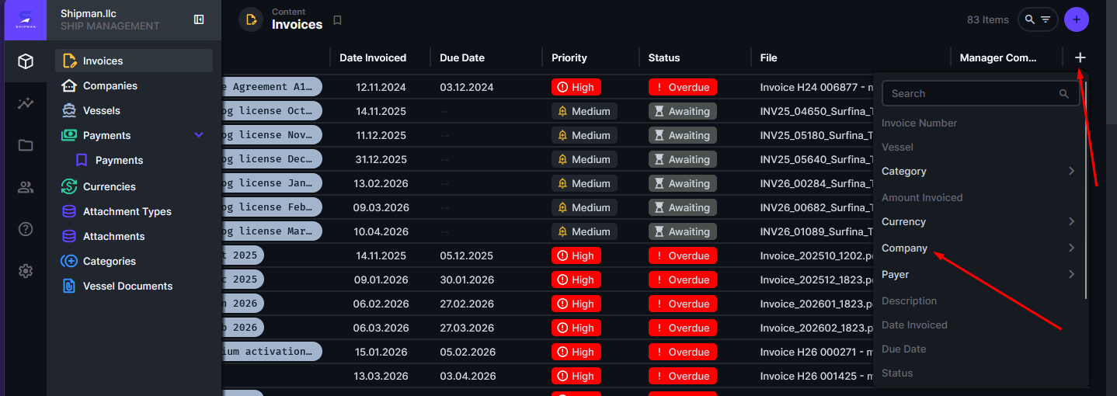Open the folder icon in left rail
The height and width of the screenshot is (396, 1117).
click(x=26, y=145)
